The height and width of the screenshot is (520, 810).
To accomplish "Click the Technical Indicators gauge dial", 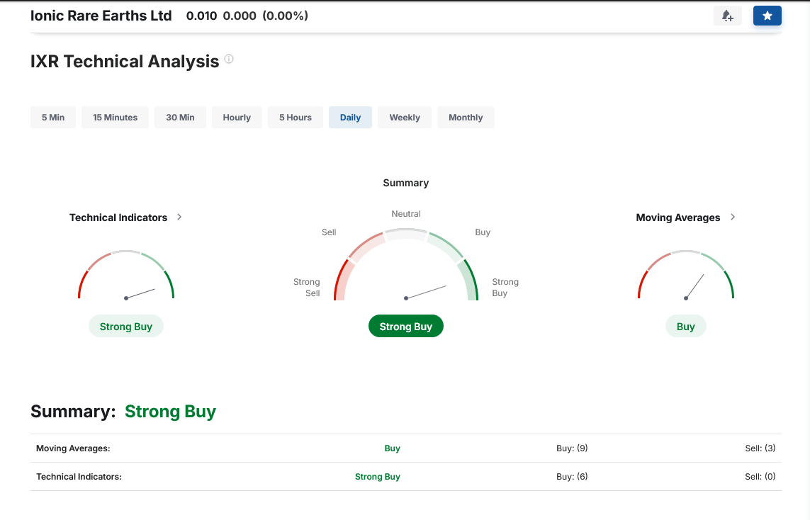I will (x=126, y=275).
